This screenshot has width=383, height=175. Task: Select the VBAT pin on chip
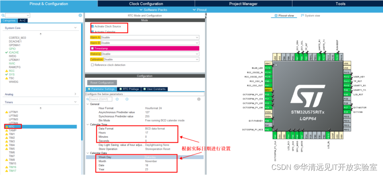tap(268, 63)
